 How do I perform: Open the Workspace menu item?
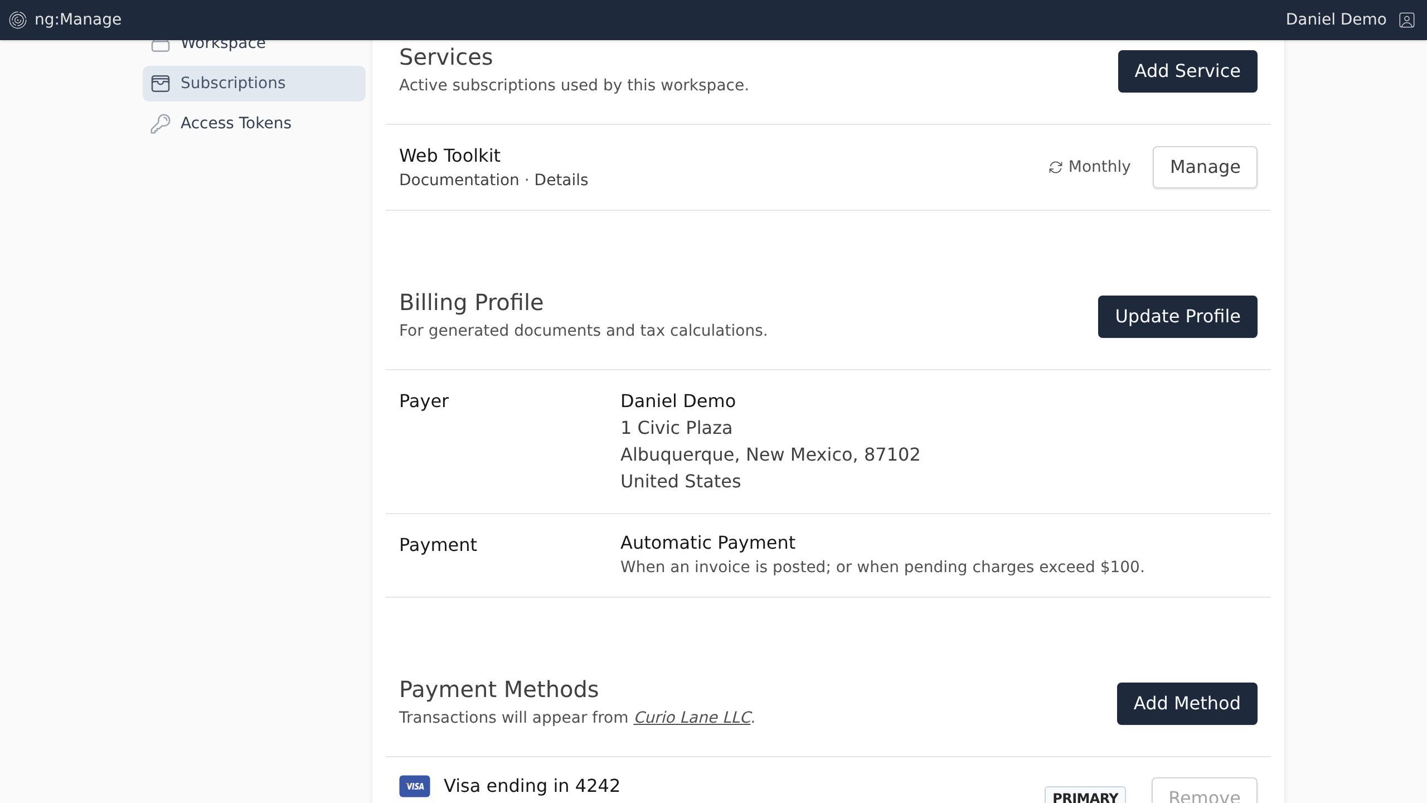click(x=223, y=43)
